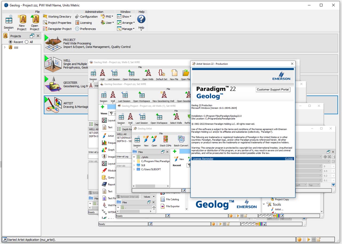Open the PNS dropdown menu
Viewport: 342px width, 244px height.
[x=107, y=17]
